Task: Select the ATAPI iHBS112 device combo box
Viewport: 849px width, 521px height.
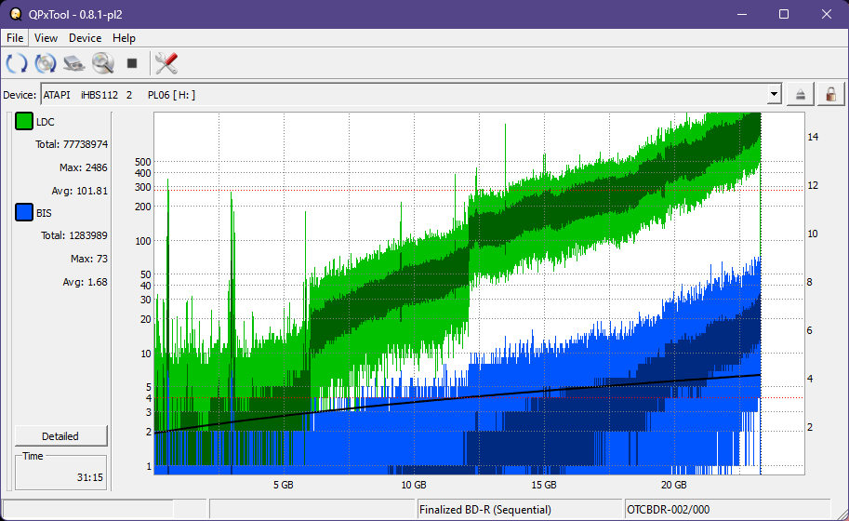Action: click(400, 94)
